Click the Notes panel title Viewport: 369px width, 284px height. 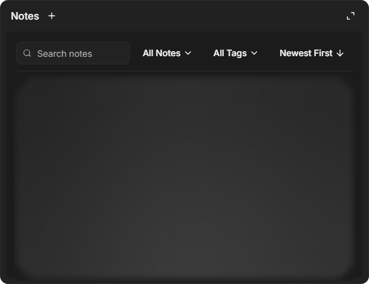(x=25, y=16)
